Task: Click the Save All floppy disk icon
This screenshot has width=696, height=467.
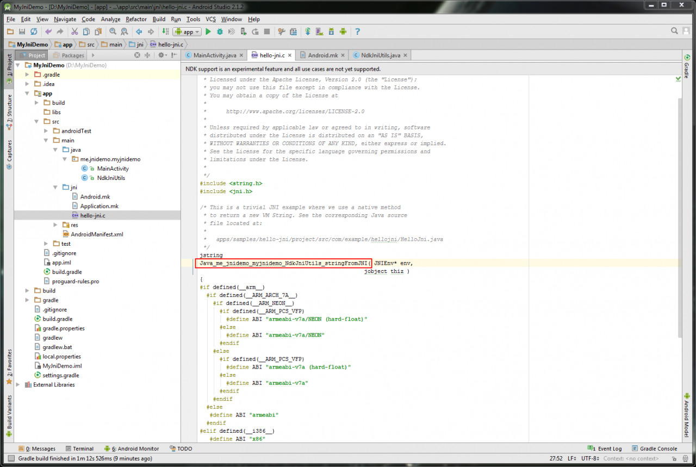Action: pyautogui.click(x=22, y=32)
